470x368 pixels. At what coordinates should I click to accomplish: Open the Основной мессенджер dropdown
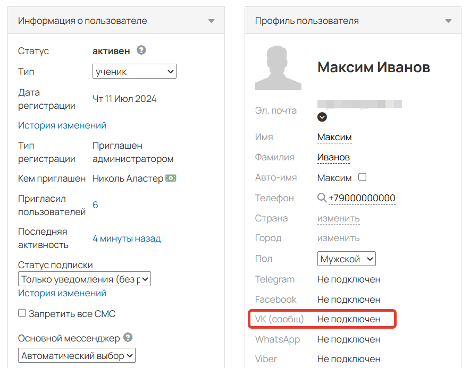coord(77,355)
